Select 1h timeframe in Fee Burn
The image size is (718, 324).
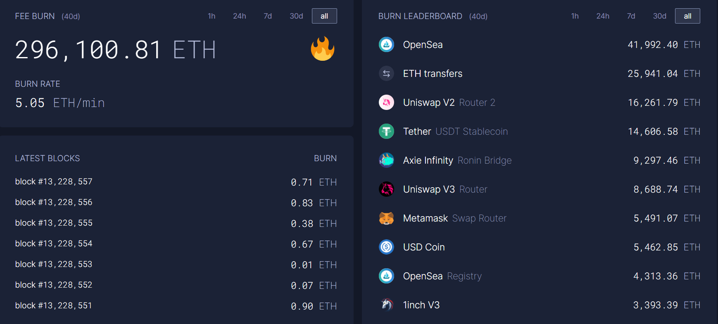(x=212, y=16)
